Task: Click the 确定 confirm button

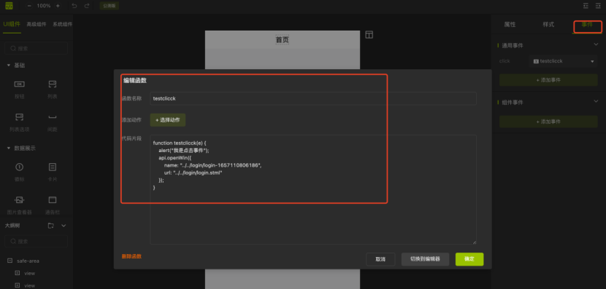Action: coord(469,259)
